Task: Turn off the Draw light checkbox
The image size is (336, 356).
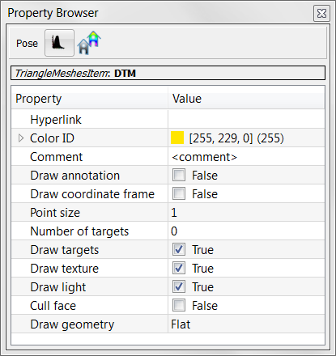Action: click(179, 286)
